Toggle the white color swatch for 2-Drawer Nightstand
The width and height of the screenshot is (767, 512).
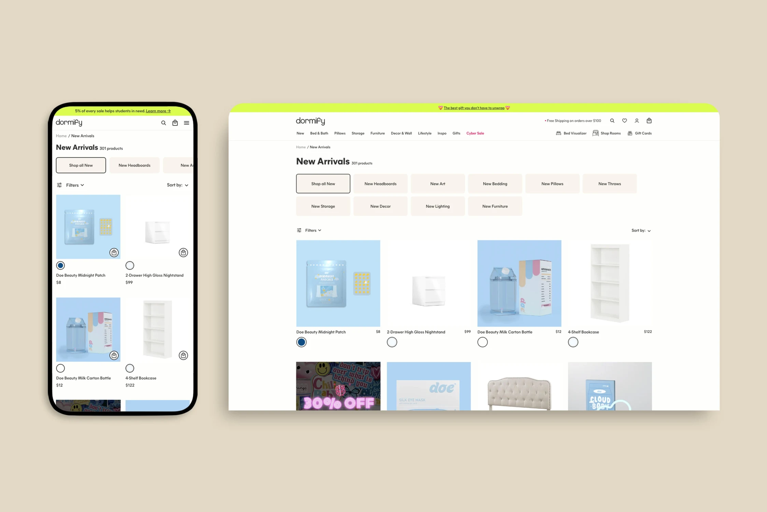click(392, 342)
